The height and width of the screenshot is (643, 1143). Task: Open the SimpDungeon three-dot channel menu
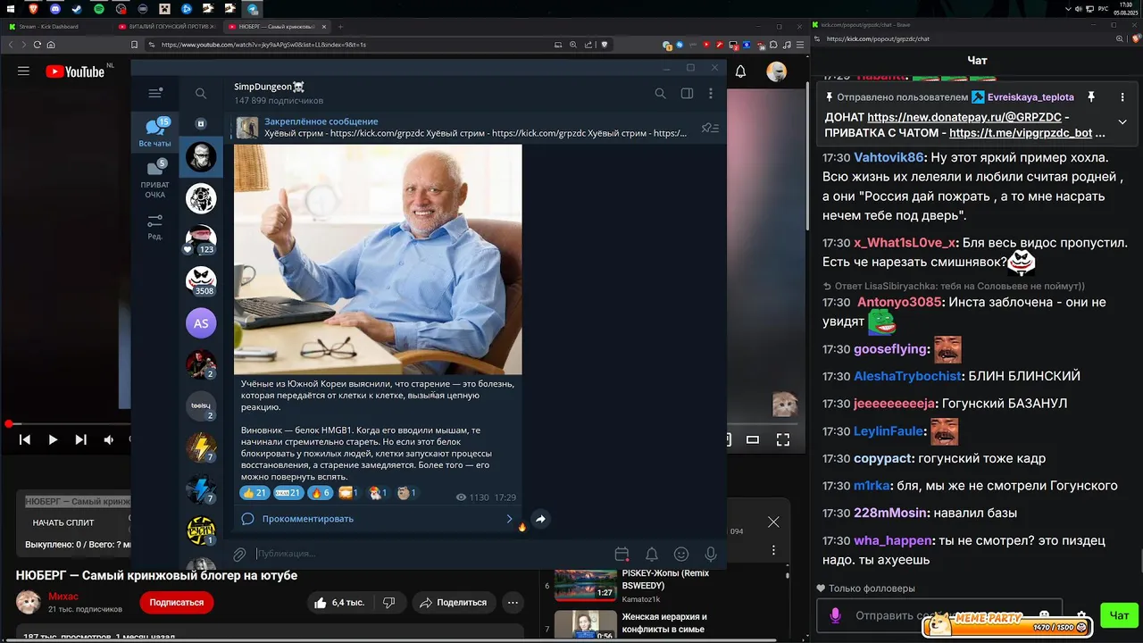click(711, 93)
